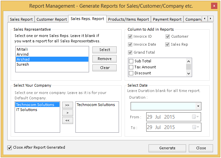Select Technocom Solutions in the left company list
This screenshot has height=158, width=221.
pos(37,105)
